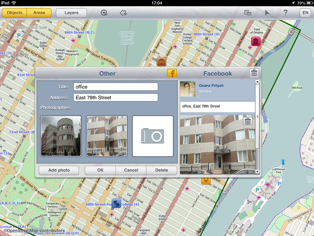Toggle the EN language button
The height and width of the screenshot is (236, 314).
coord(305,13)
